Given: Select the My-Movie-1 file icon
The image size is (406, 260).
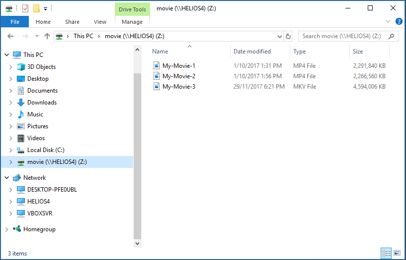Looking at the screenshot, I should [x=157, y=66].
